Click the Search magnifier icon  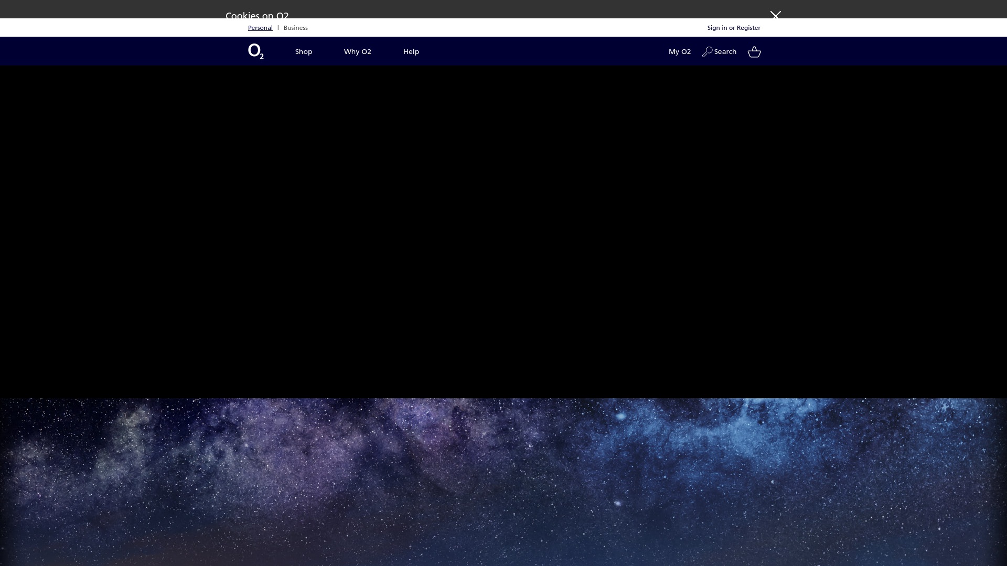707,51
